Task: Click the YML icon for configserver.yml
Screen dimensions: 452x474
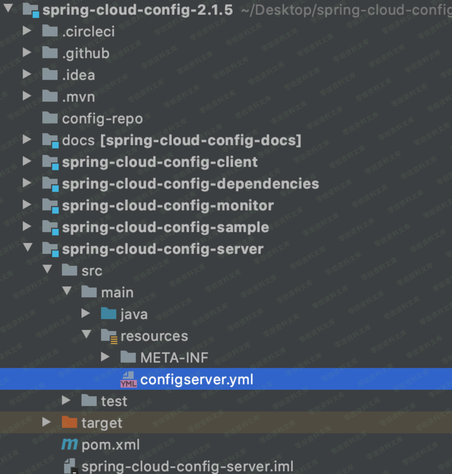Action: click(128, 379)
